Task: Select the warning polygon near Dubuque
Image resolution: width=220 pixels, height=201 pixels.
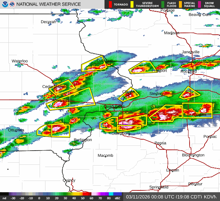Action: point(93,66)
